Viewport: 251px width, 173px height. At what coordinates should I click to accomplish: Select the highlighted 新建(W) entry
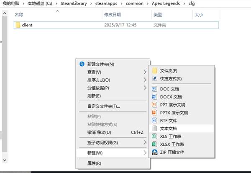(113, 153)
